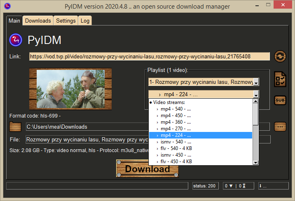Click the playlist combo box showing Rozmowy

[204, 82]
